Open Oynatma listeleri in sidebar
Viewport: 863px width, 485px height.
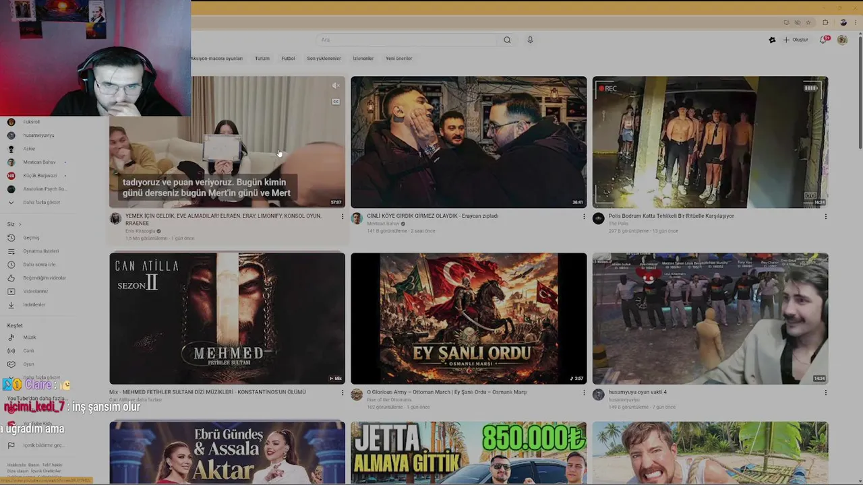(40, 251)
